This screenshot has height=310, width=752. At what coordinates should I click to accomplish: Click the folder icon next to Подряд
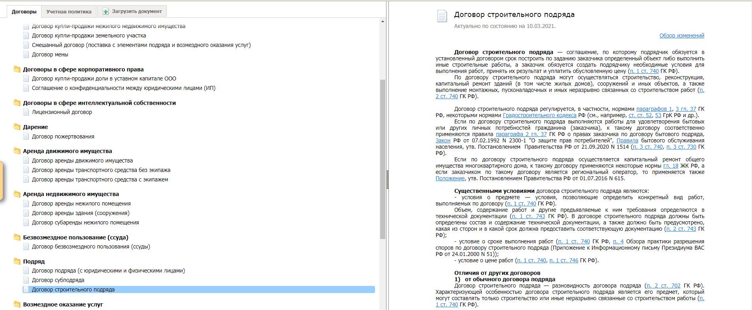17,261
